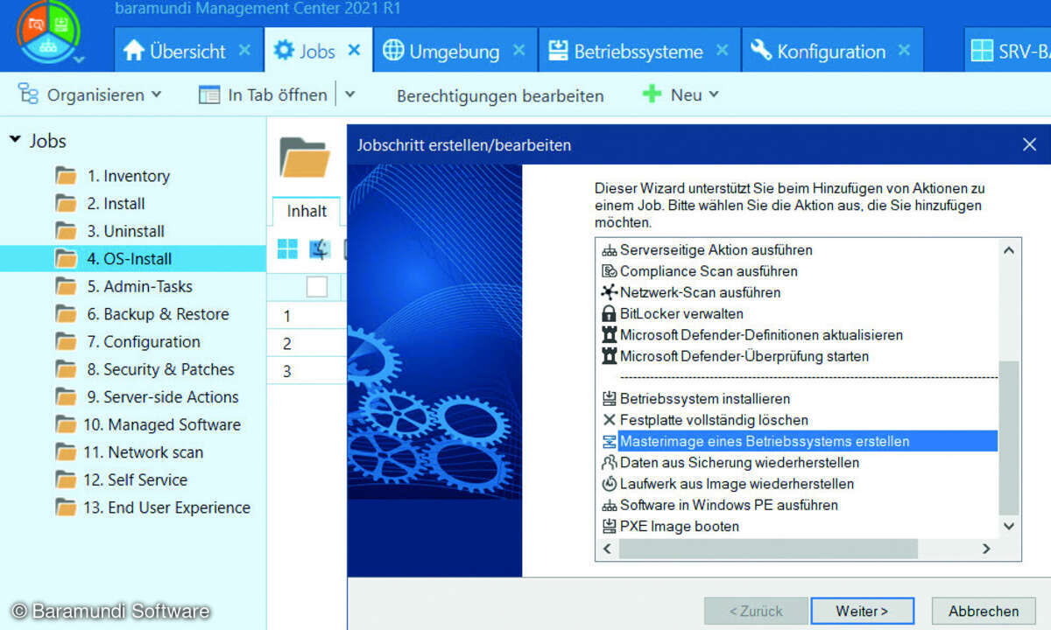Viewport: 1051px width, 630px height.
Task: Click the folder icon beside 8. Security & Patches
Action: pyautogui.click(x=66, y=369)
